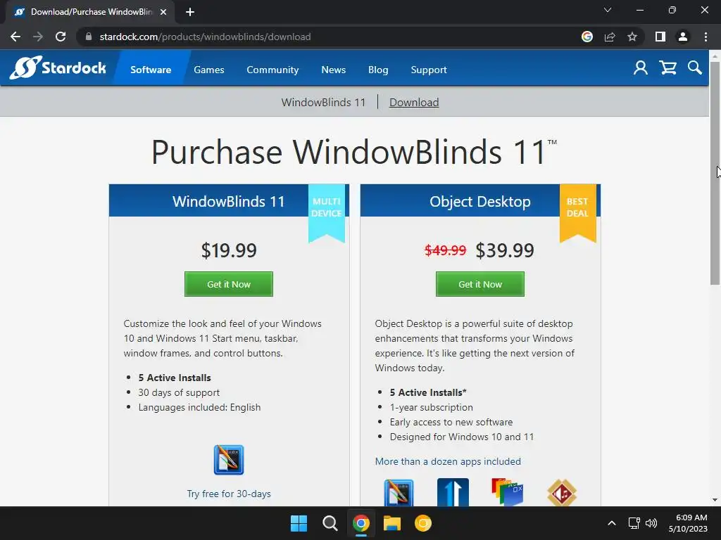Screen dimensions: 721x540
Task: Click the scrollbar down arrow
Action: click(715, 500)
